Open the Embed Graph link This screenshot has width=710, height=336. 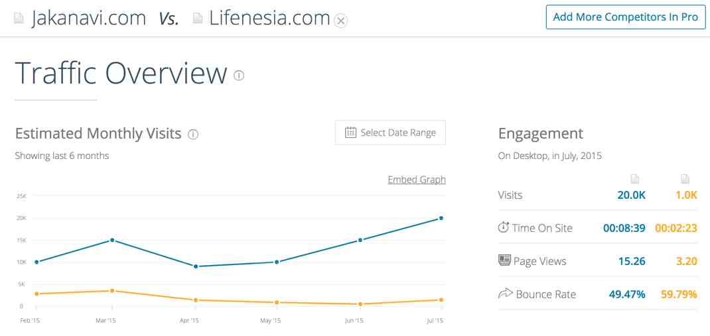point(417,180)
